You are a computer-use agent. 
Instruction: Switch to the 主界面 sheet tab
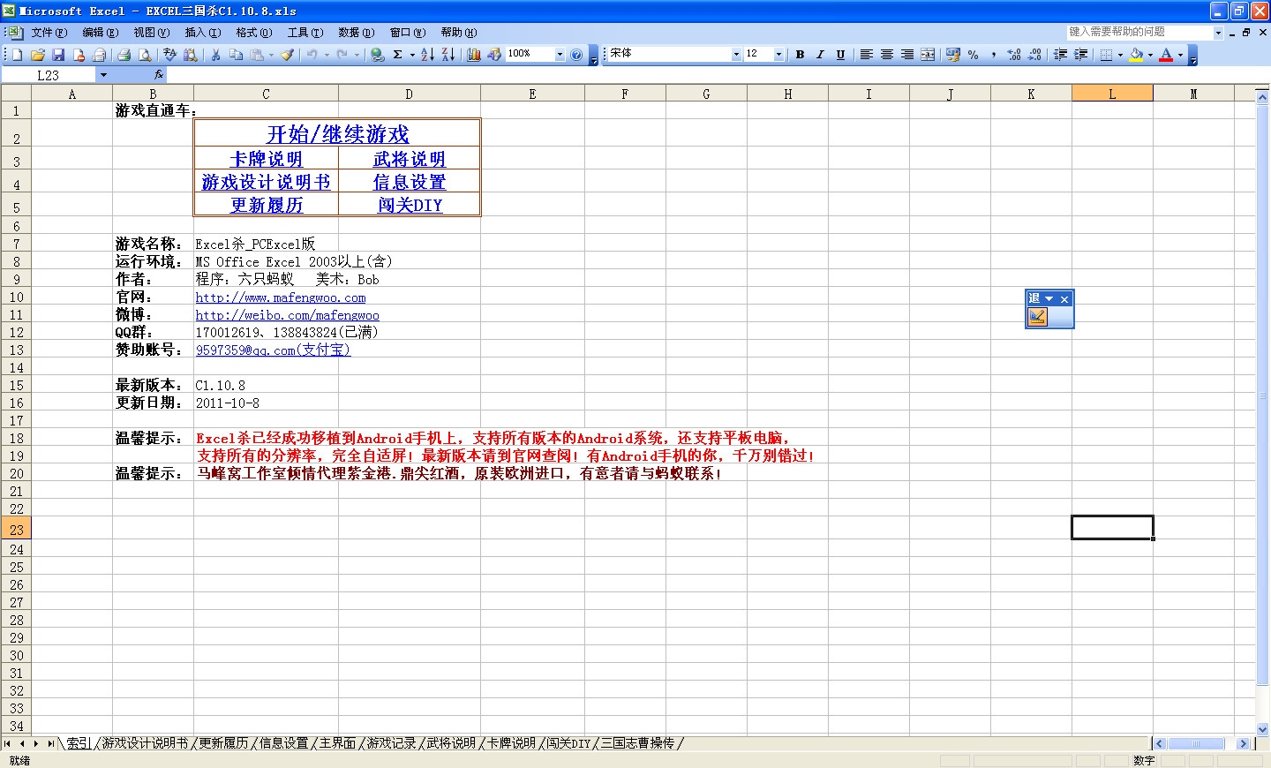pyautogui.click(x=337, y=743)
